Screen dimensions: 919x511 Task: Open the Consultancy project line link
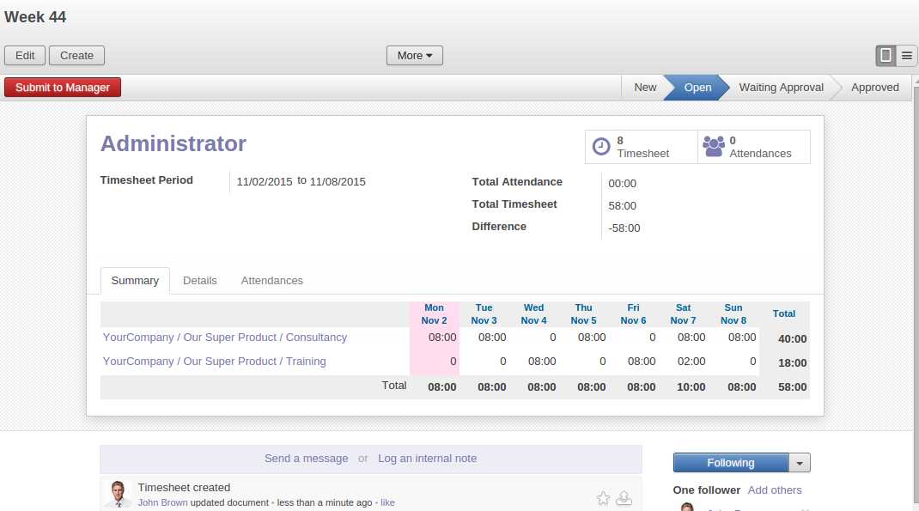(225, 338)
